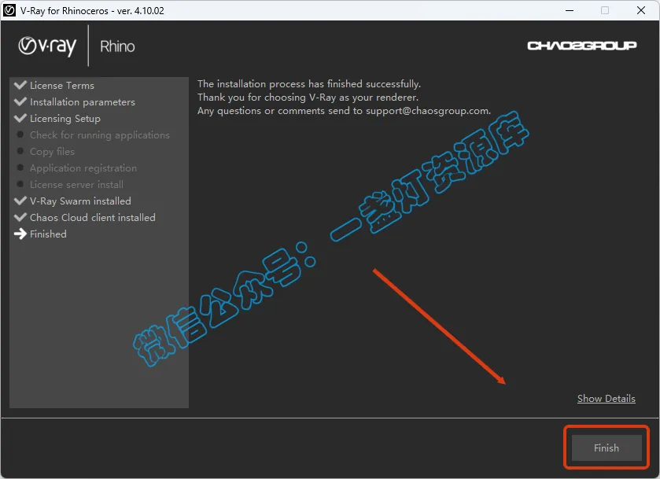Select the Finished step
Viewport: 660px width, 479px height.
pos(48,234)
